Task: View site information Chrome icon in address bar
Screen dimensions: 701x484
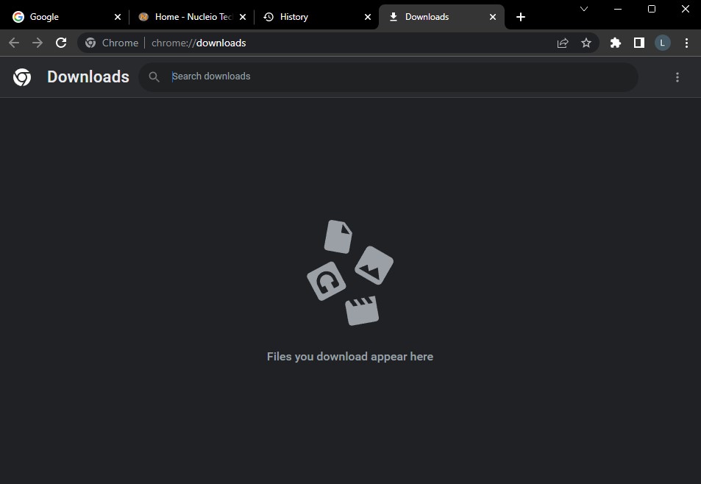Action: (x=90, y=43)
